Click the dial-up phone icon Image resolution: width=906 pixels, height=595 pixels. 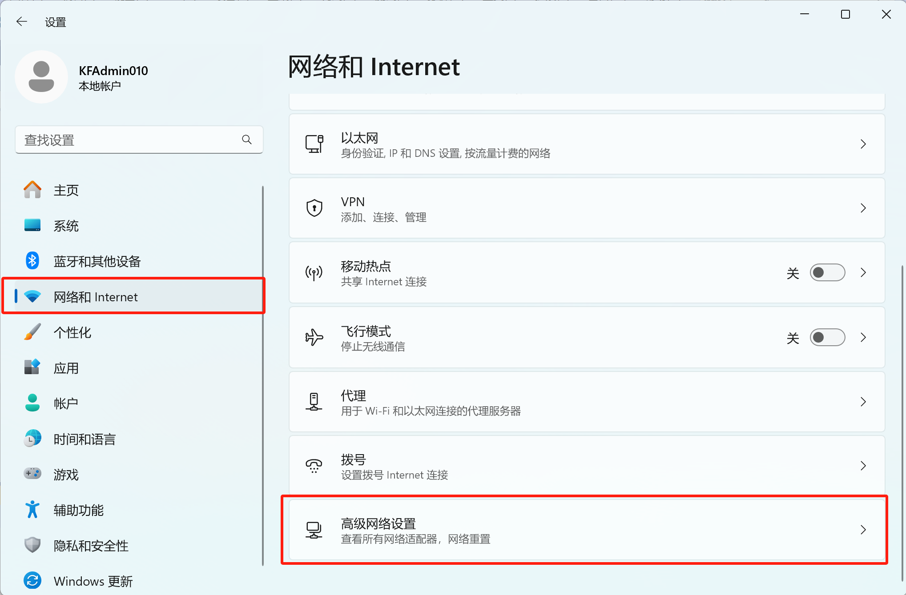pyautogui.click(x=314, y=466)
